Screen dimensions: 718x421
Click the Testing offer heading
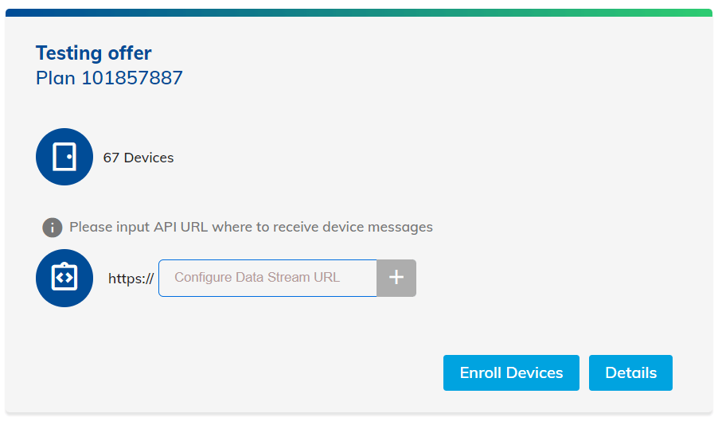click(94, 53)
